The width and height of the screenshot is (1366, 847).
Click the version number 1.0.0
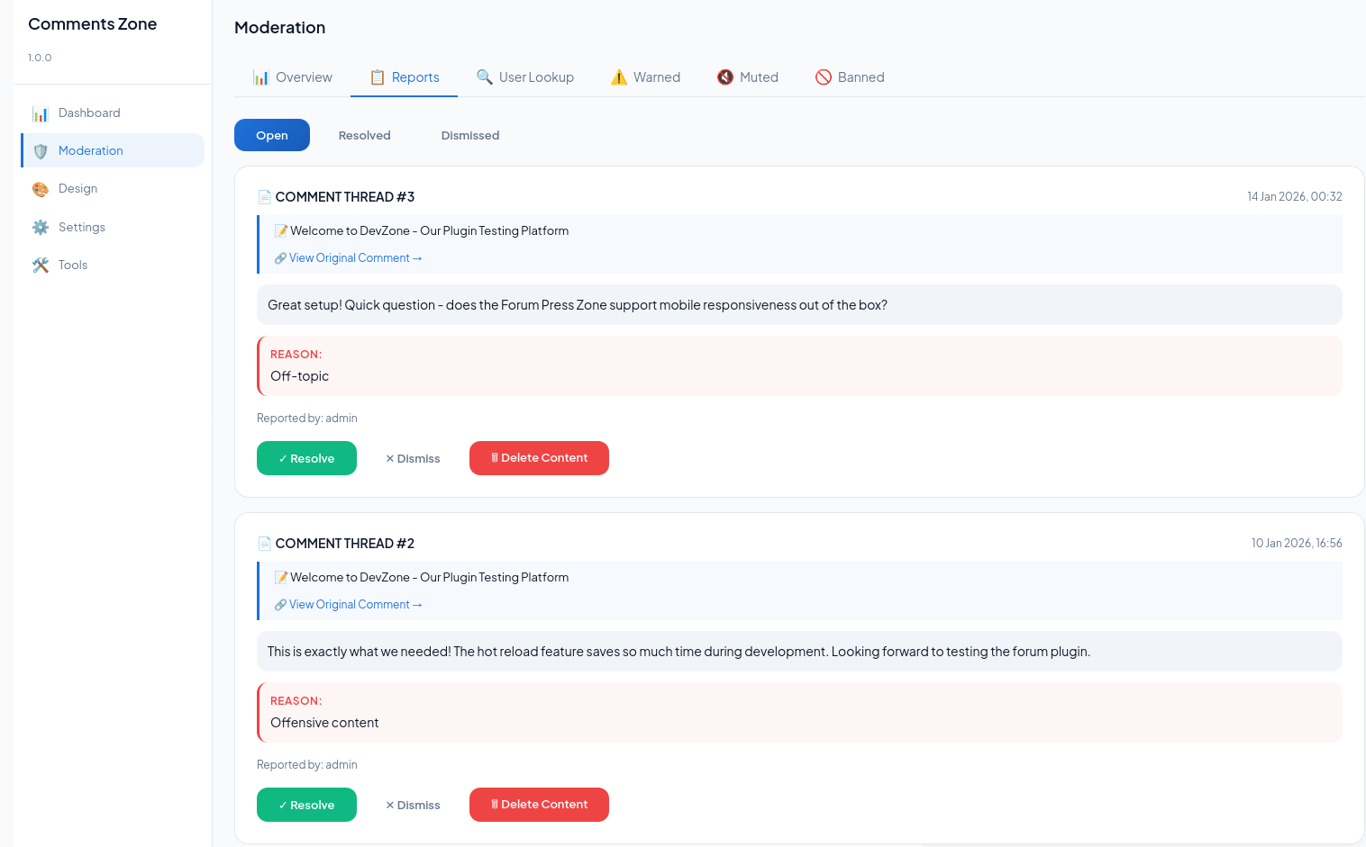pos(40,58)
